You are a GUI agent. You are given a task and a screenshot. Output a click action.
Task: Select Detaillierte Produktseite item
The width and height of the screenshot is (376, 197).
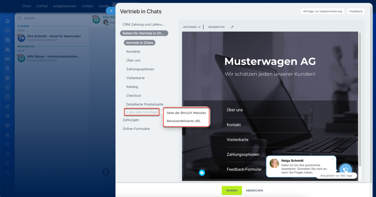(x=145, y=104)
